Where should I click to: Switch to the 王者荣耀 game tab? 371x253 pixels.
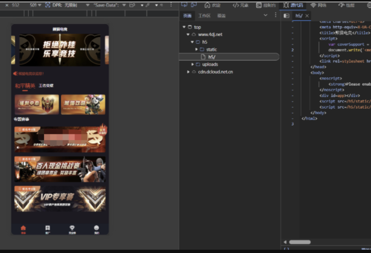(x=46, y=86)
